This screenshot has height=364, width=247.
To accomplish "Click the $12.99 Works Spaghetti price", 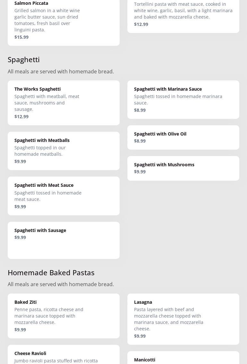I will pyautogui.click(x=21, y=117).
